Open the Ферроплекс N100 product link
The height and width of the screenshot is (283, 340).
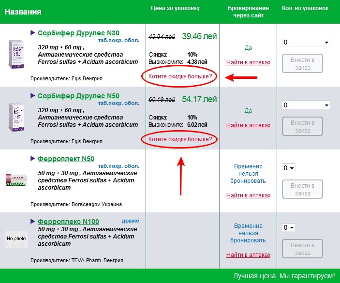click(68, 222)
